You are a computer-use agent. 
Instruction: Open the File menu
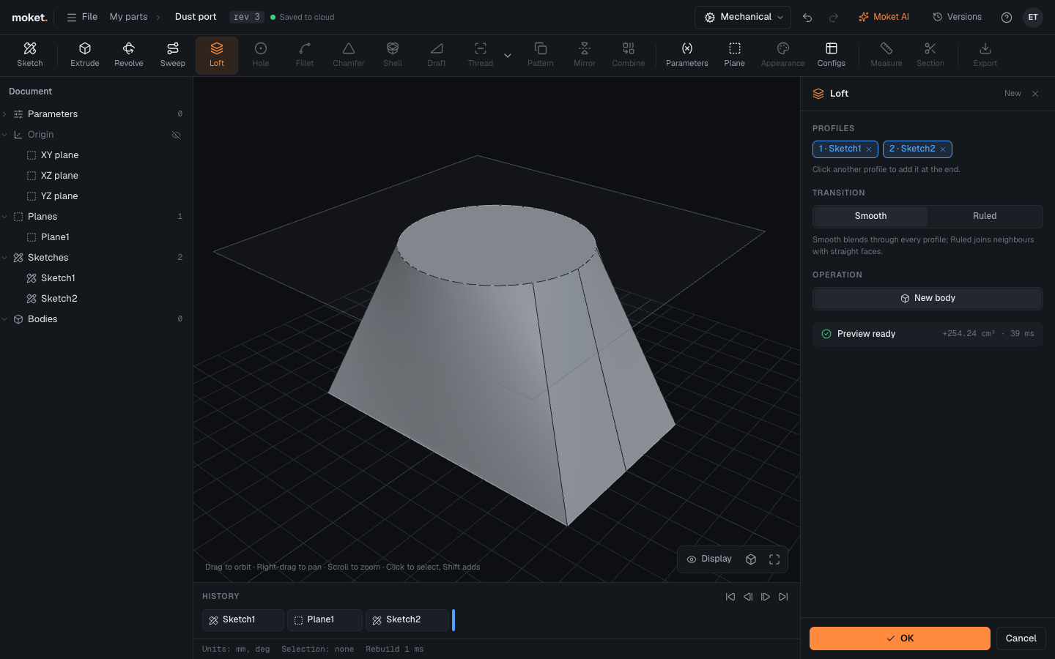point(82,17)
